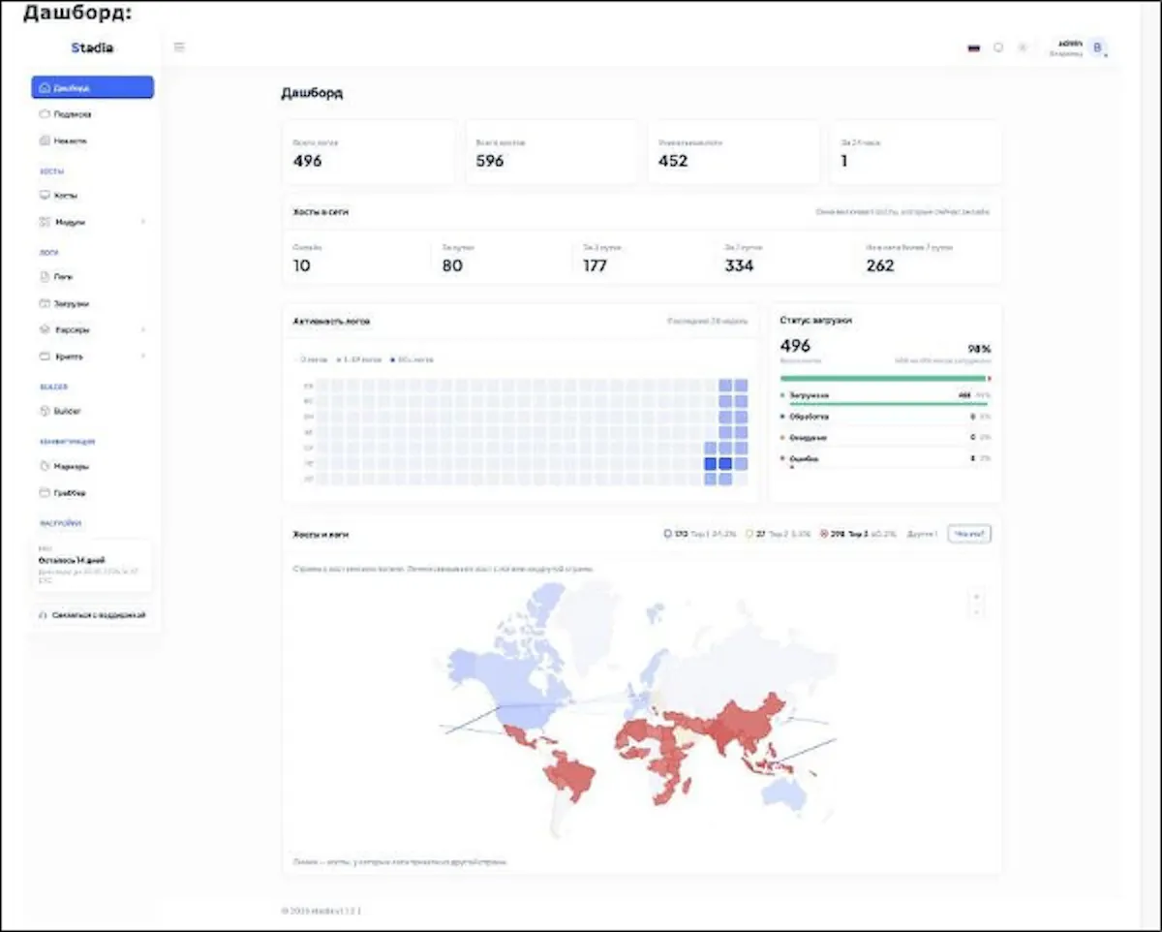The image size is (1162, 932).
Task: Click the Stadia logo in the sidebar
Action: (x=92, y=47)
